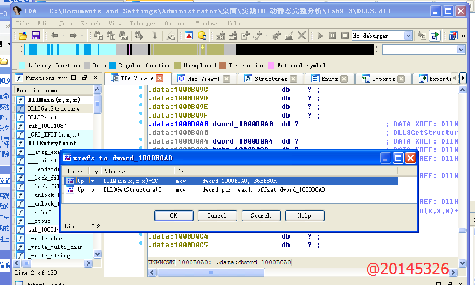Select the DllMain(x,x,x)+2C xref row
Image resolution: width=475 pixels, height=285 pixels.
click(x=231, y=181)
